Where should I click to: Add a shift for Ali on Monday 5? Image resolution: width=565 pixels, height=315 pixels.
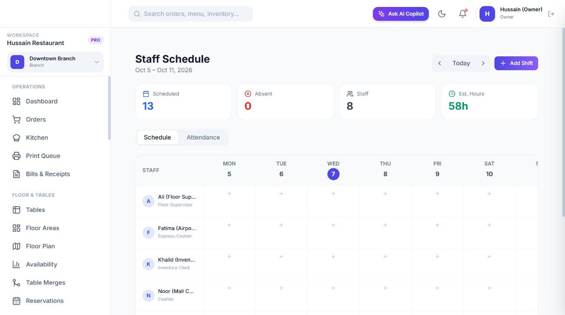229,194
